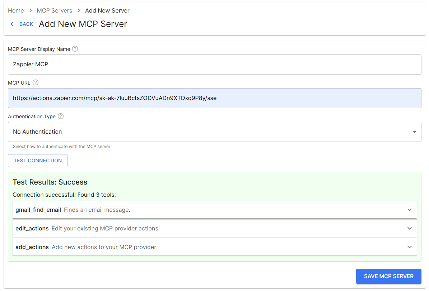The image size is (429, 291).
Task: Click 'Connection successful! Found 3 tools.' text
Action: 64,195
